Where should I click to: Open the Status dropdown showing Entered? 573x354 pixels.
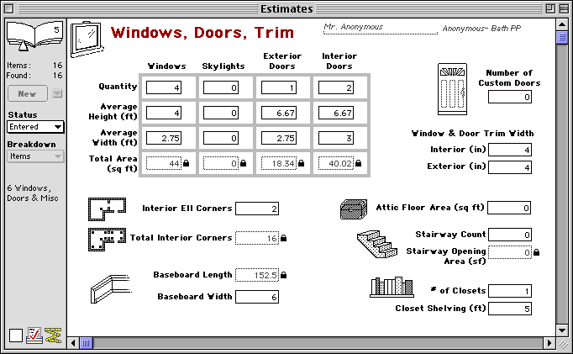(x=34, y=126)
